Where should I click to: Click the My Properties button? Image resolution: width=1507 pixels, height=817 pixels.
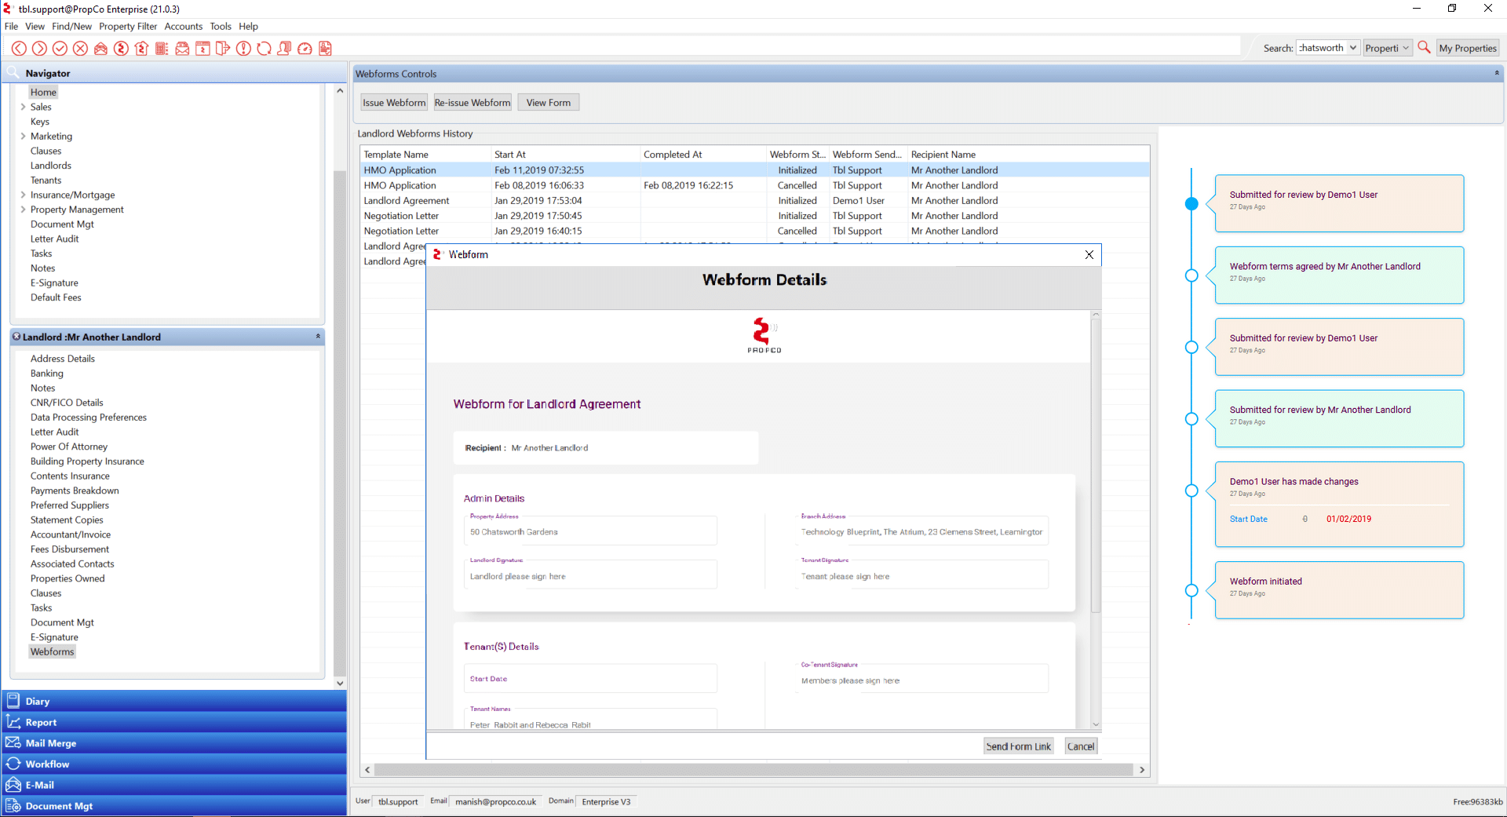click(x=1468, y=48)
